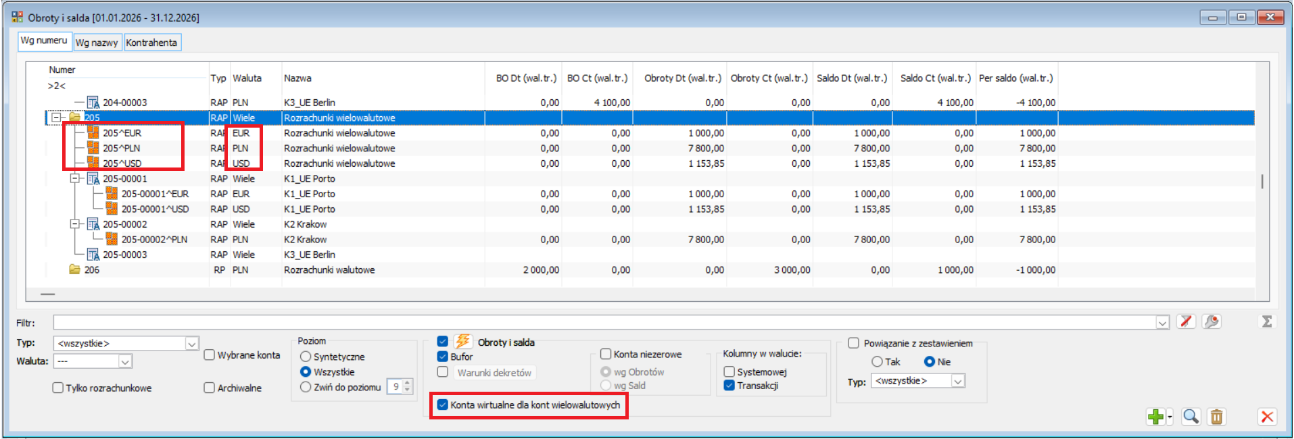Click the sigma summation icon
The image size is (1294, 439).
1267,322
